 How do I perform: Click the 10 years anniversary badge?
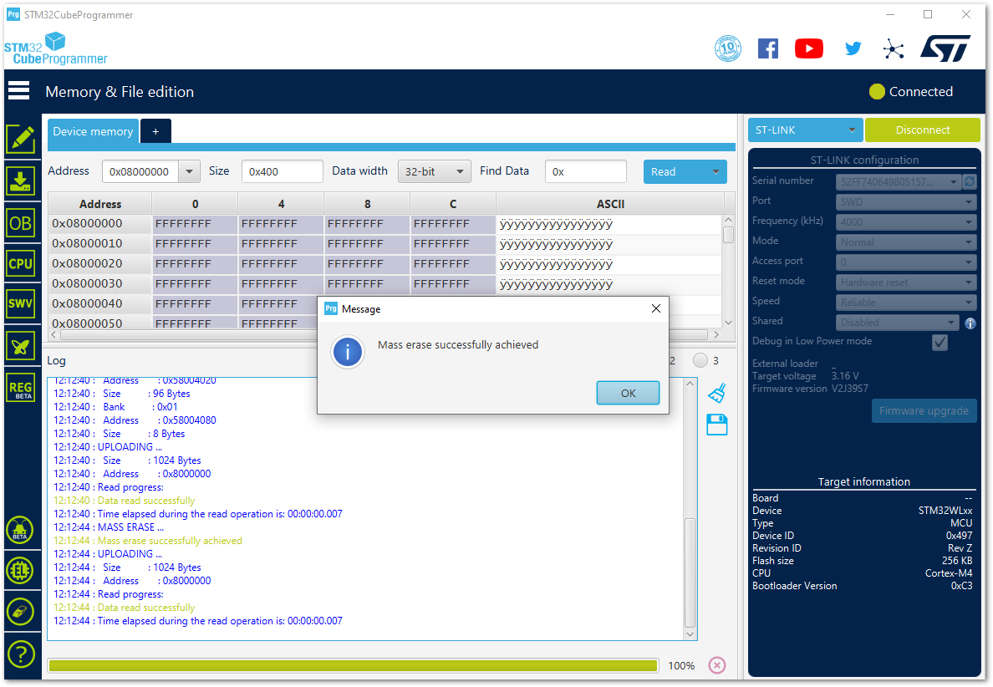point(728,48)
